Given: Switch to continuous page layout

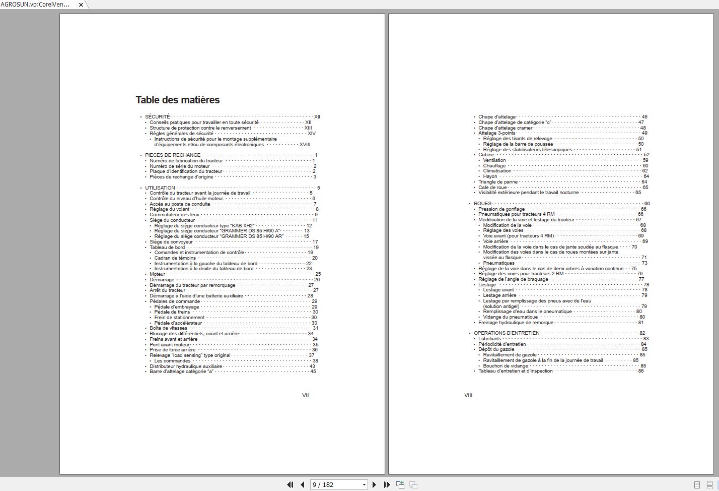Looking at the screenshot, I should tap(709, 484).
